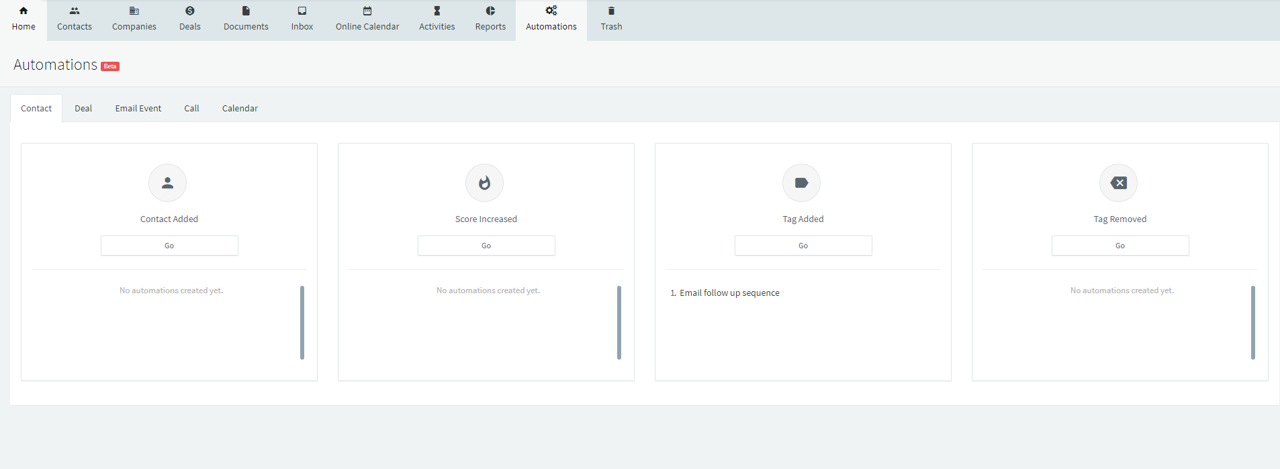1280x469 pixels.
Task: Click Go under Tag Removed
Action: coord(1120,246)
